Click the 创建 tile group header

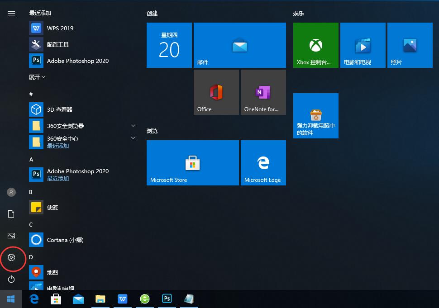[x=152, y=14]
